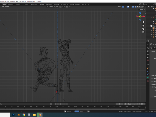This screenshot has width=156, height=117.
Task: Select solid viewport shading
Action: pyautogui.click(x=137, y=7)
